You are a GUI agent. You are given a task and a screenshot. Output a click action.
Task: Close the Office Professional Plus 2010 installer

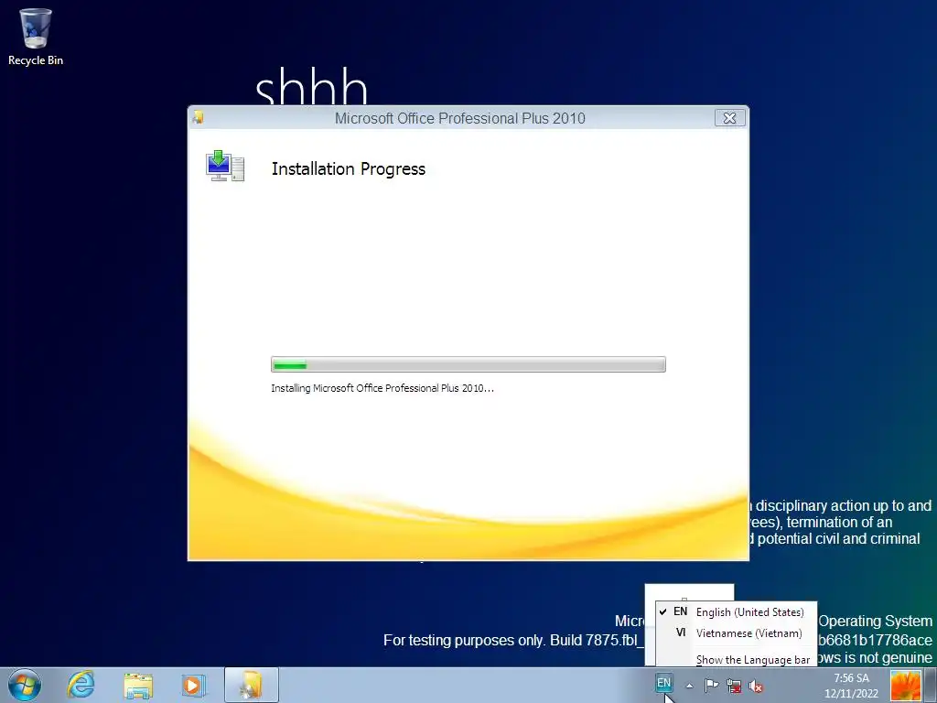pyautogui.click(x=729, y=118)
